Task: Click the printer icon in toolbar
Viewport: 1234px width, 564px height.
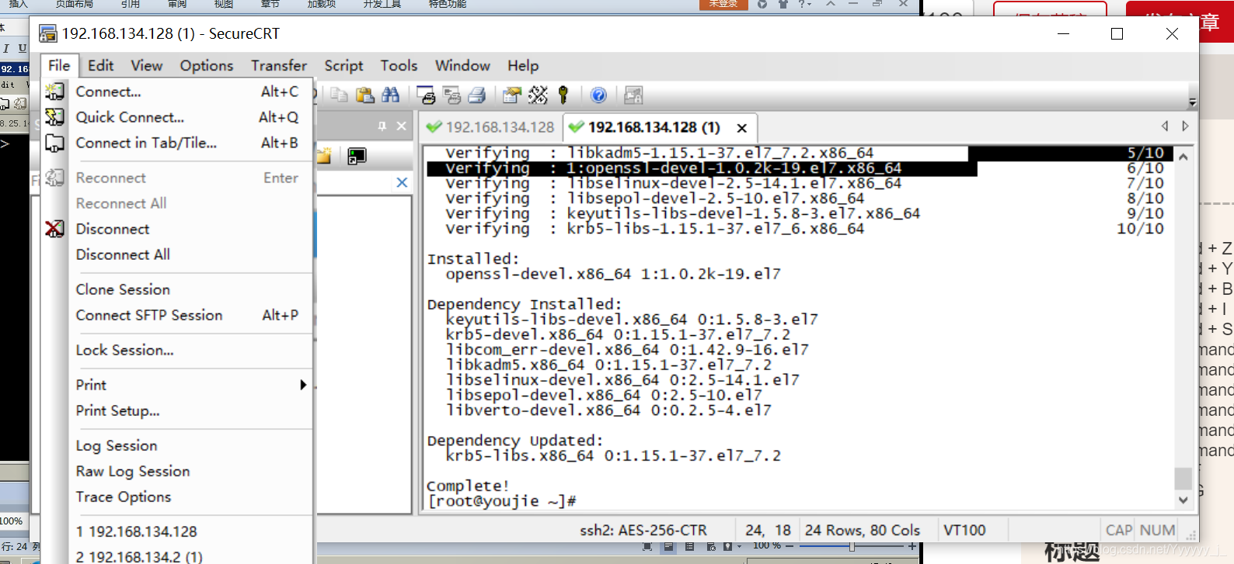Action: coord(477,95)
